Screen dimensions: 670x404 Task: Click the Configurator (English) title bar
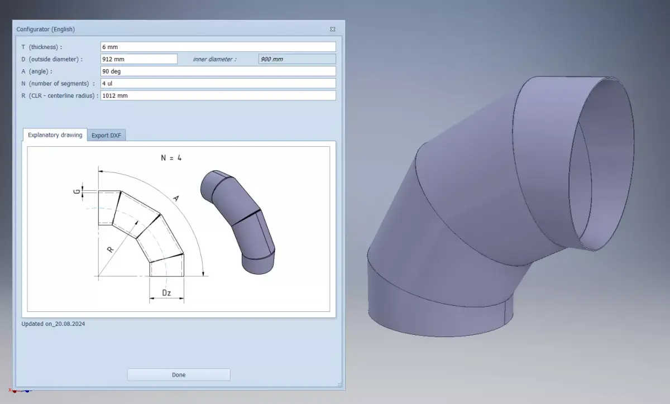pos(179,29)
